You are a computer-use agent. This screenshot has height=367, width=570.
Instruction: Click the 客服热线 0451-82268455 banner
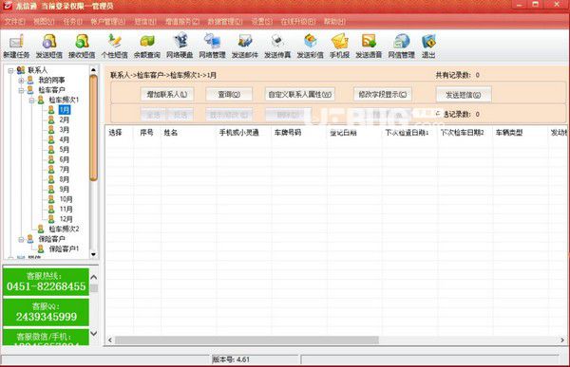[x=46, y=282]
